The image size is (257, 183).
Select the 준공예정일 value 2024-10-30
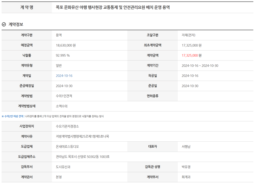[64, 86]
